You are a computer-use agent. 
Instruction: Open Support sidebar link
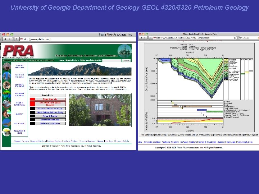pyautogui.click(x=19, y=114)
